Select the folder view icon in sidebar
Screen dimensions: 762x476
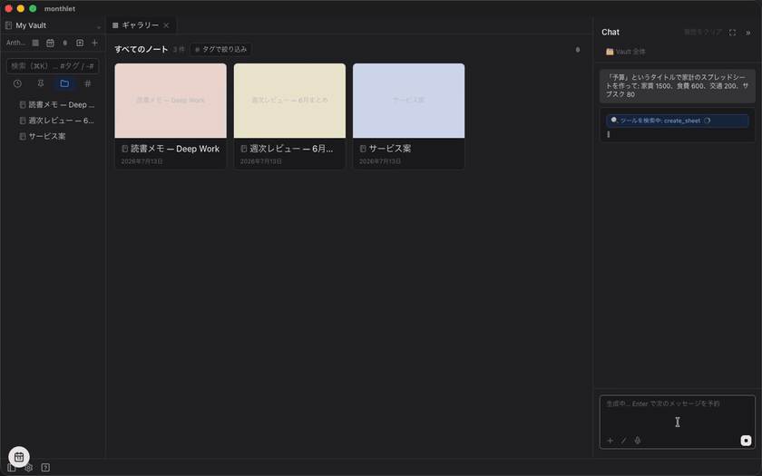point(64,83)
